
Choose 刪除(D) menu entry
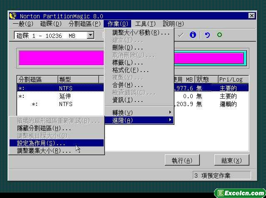(139, 48)
